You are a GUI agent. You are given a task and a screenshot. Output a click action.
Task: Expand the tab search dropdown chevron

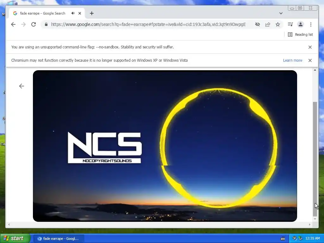pos(281,13)
